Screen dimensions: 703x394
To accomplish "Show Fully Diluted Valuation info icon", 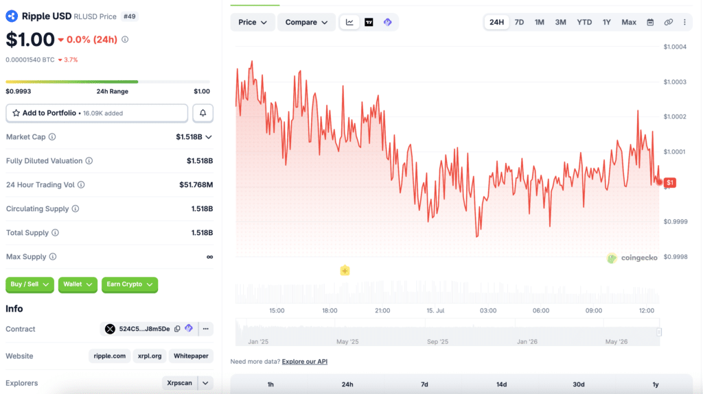I will click(89, 161).
